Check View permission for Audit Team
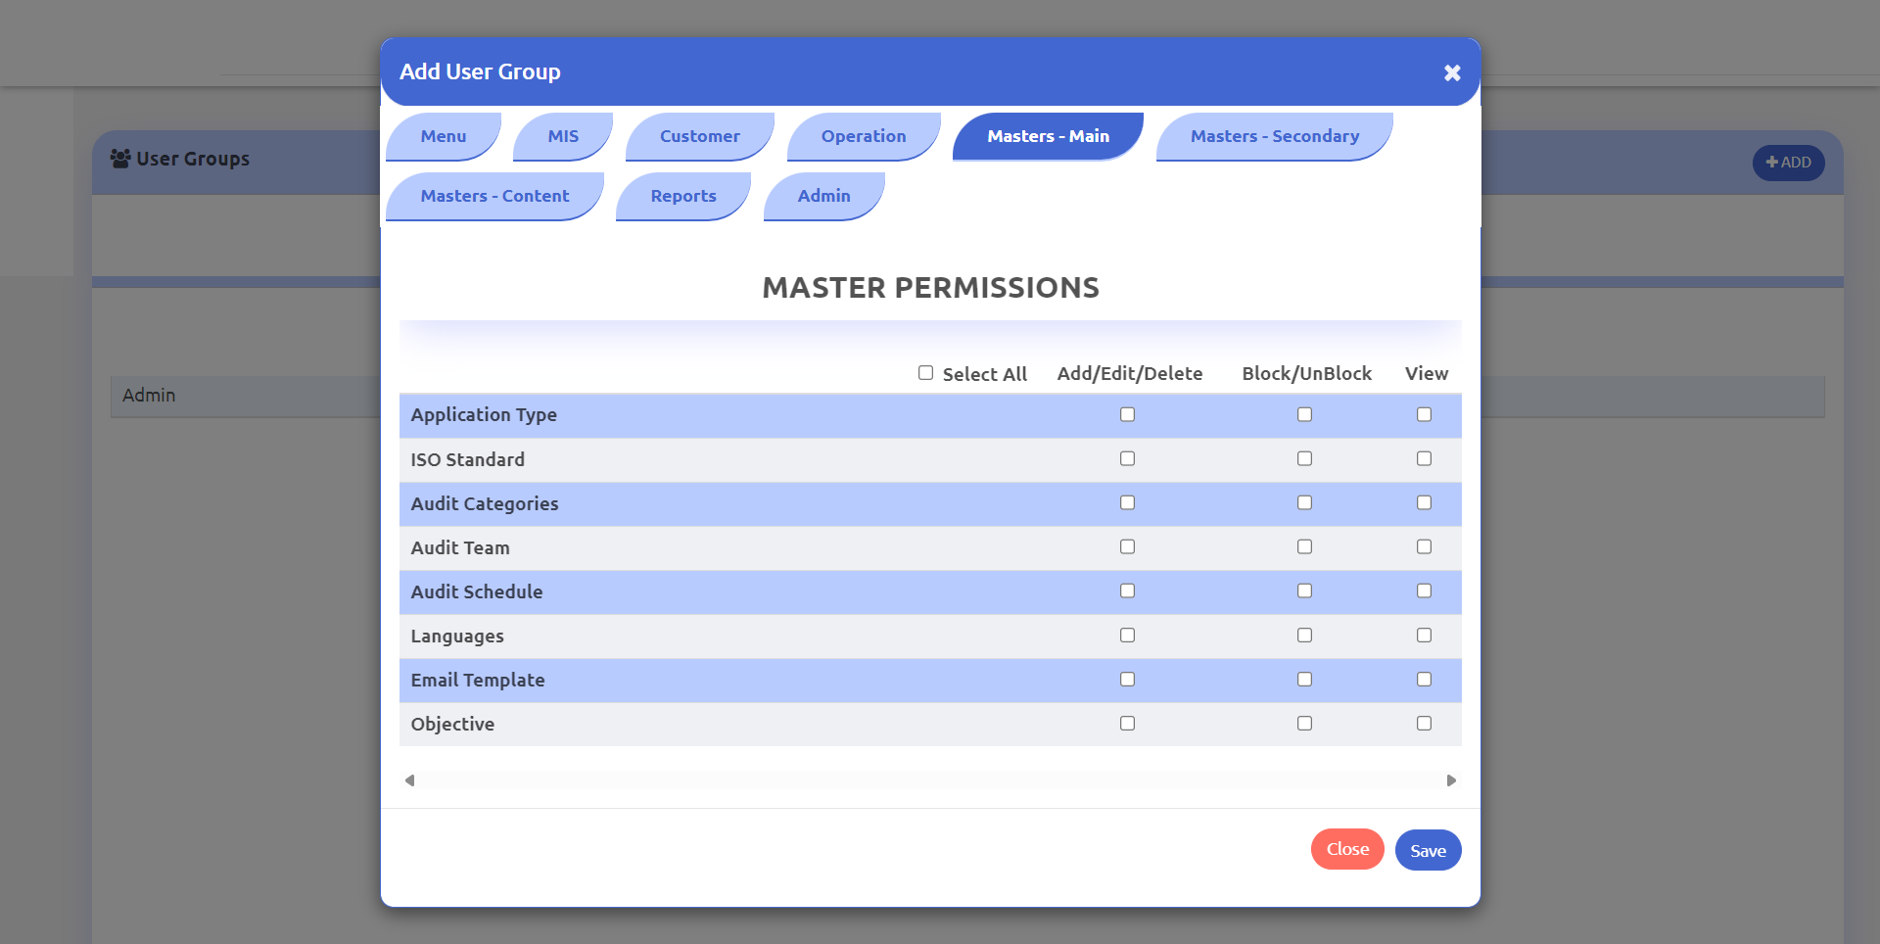The image size is (1880, 944). pyautogui.click(x=1424, y=546)
